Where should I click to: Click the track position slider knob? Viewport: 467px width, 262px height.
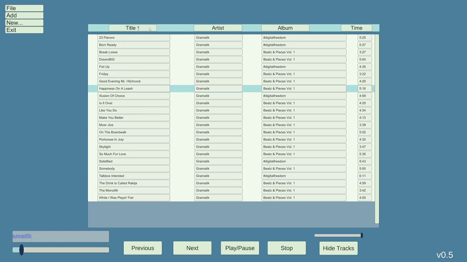point(22,250)
